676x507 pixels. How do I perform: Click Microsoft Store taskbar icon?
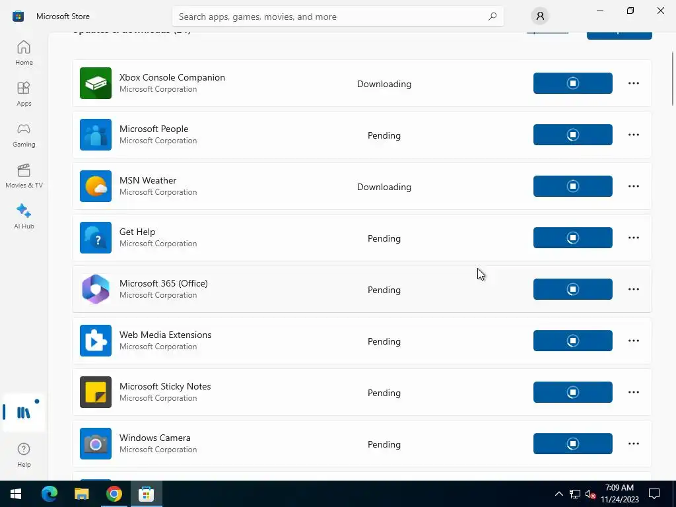click(x=146, y=494)
